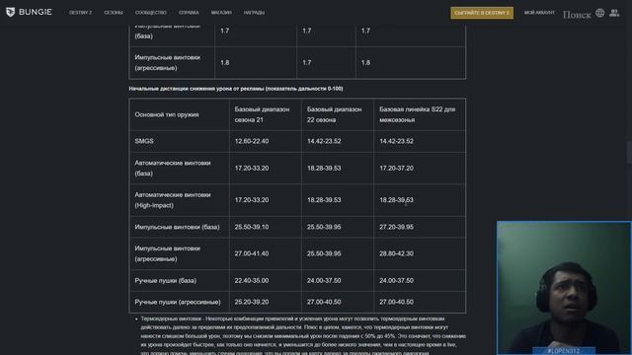Open the Магазин navigation item

pyautogui.click(x=221, y=13)
